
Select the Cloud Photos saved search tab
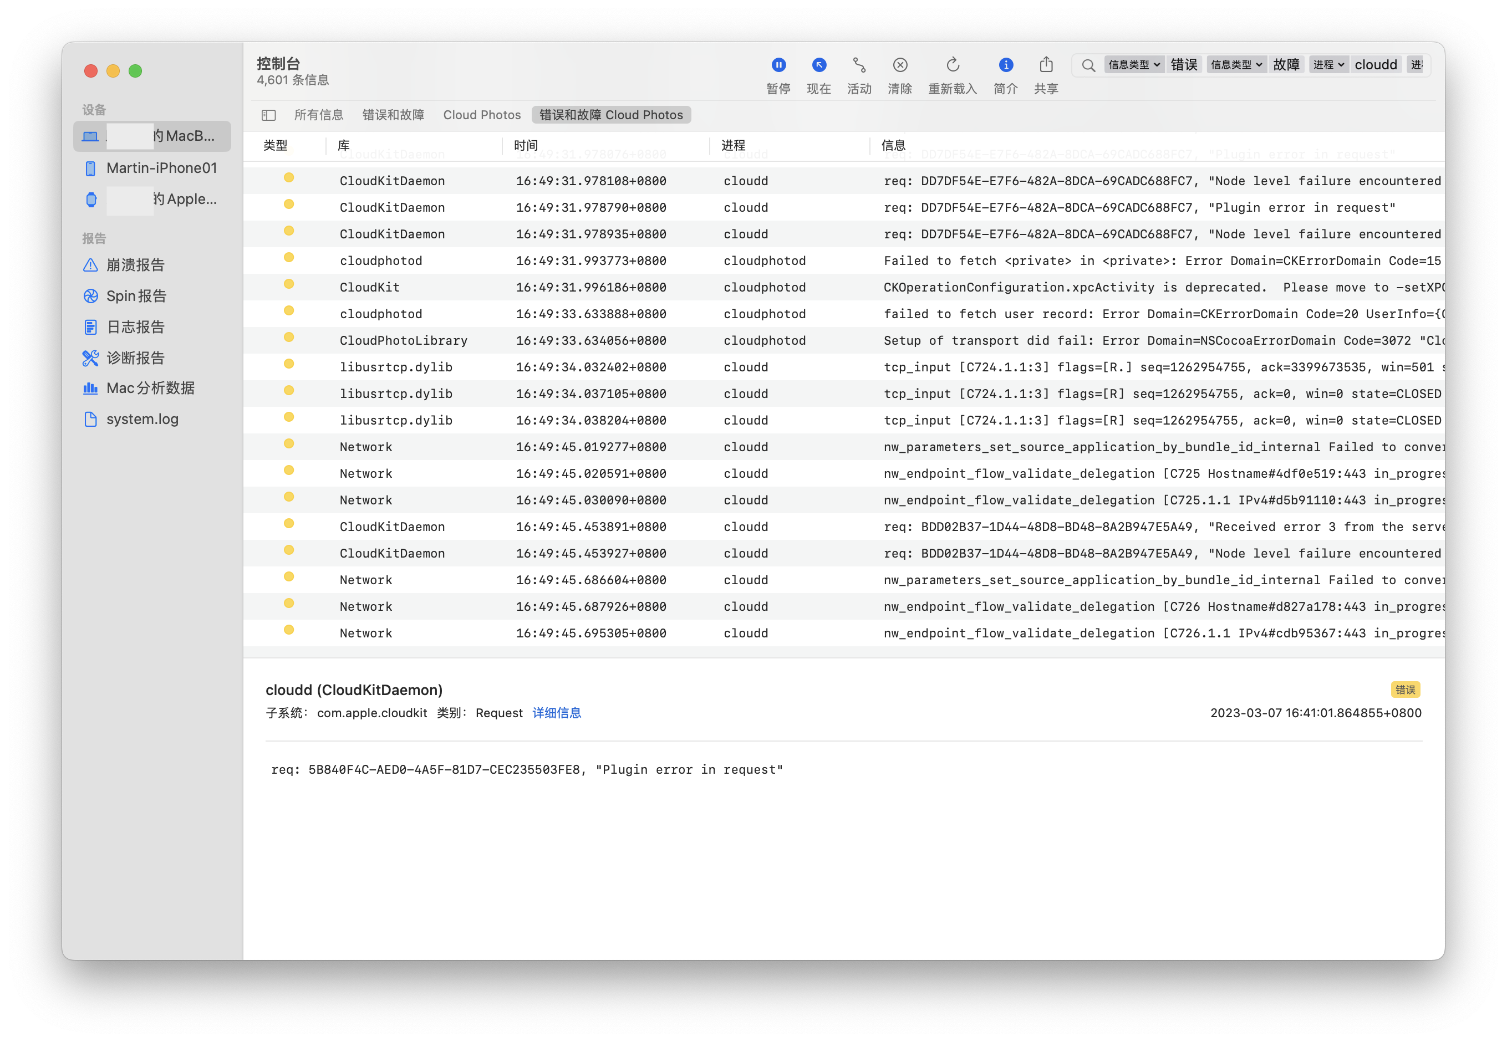(x=482, y=115)
